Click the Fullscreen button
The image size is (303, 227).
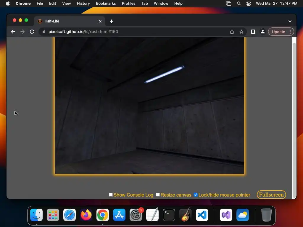pos(271,194)
